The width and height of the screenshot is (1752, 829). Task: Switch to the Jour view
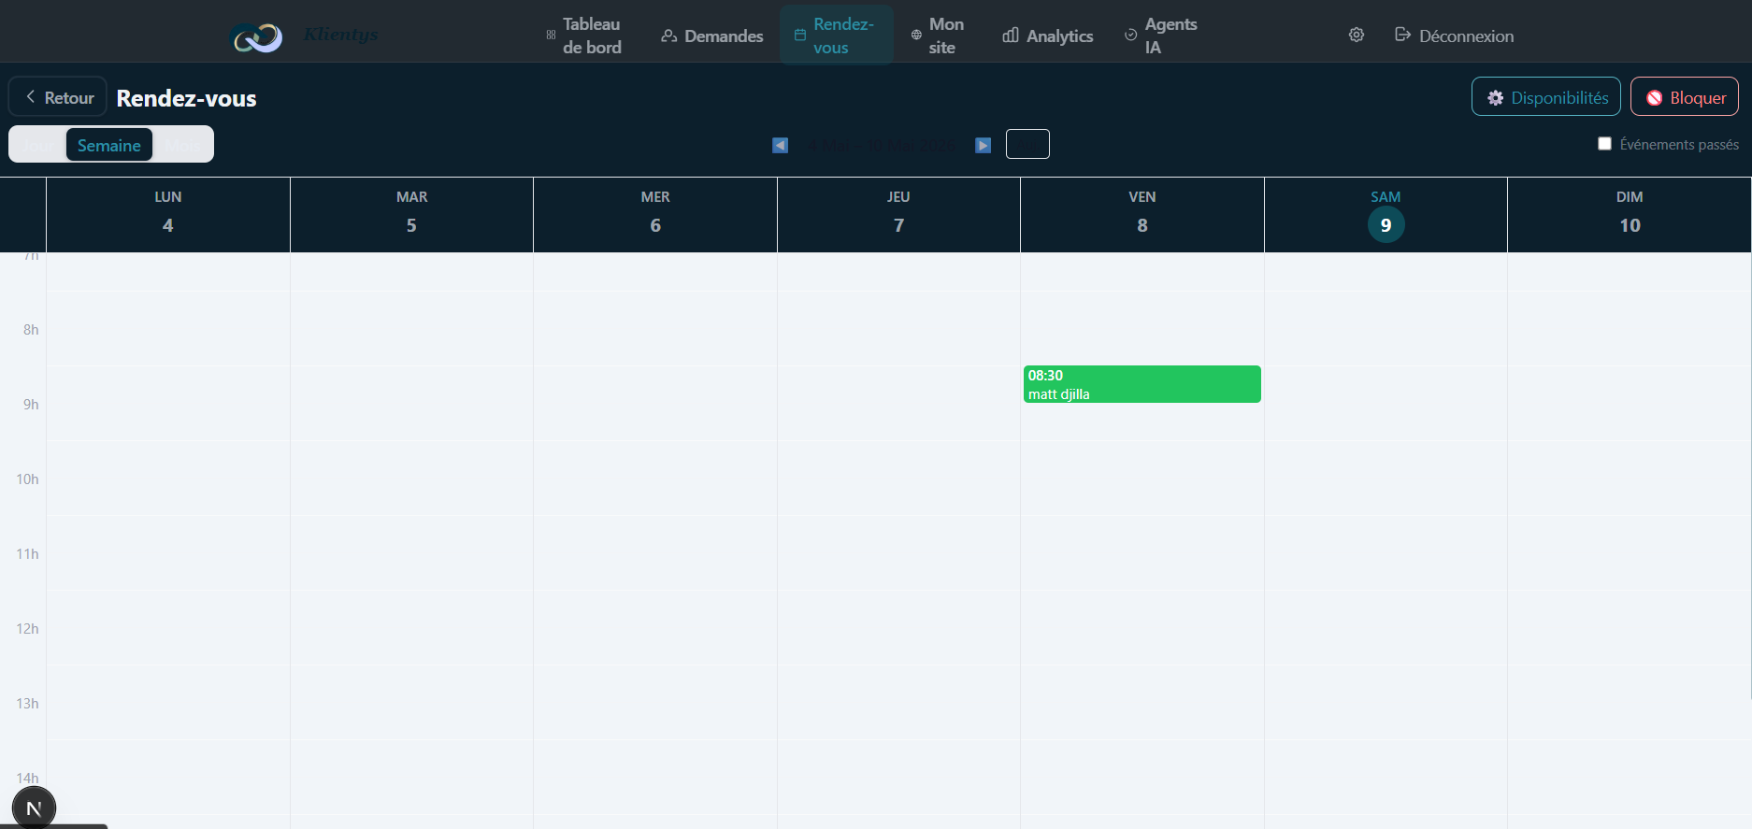pyautogui.click(x=38, y=145)
